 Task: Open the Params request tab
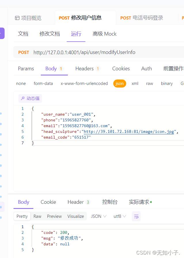(x=26, y=69)
